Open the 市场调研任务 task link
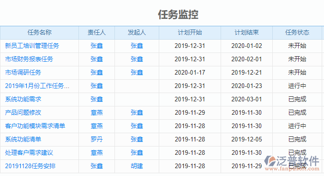The image size is (324, 176). point(23,73)
